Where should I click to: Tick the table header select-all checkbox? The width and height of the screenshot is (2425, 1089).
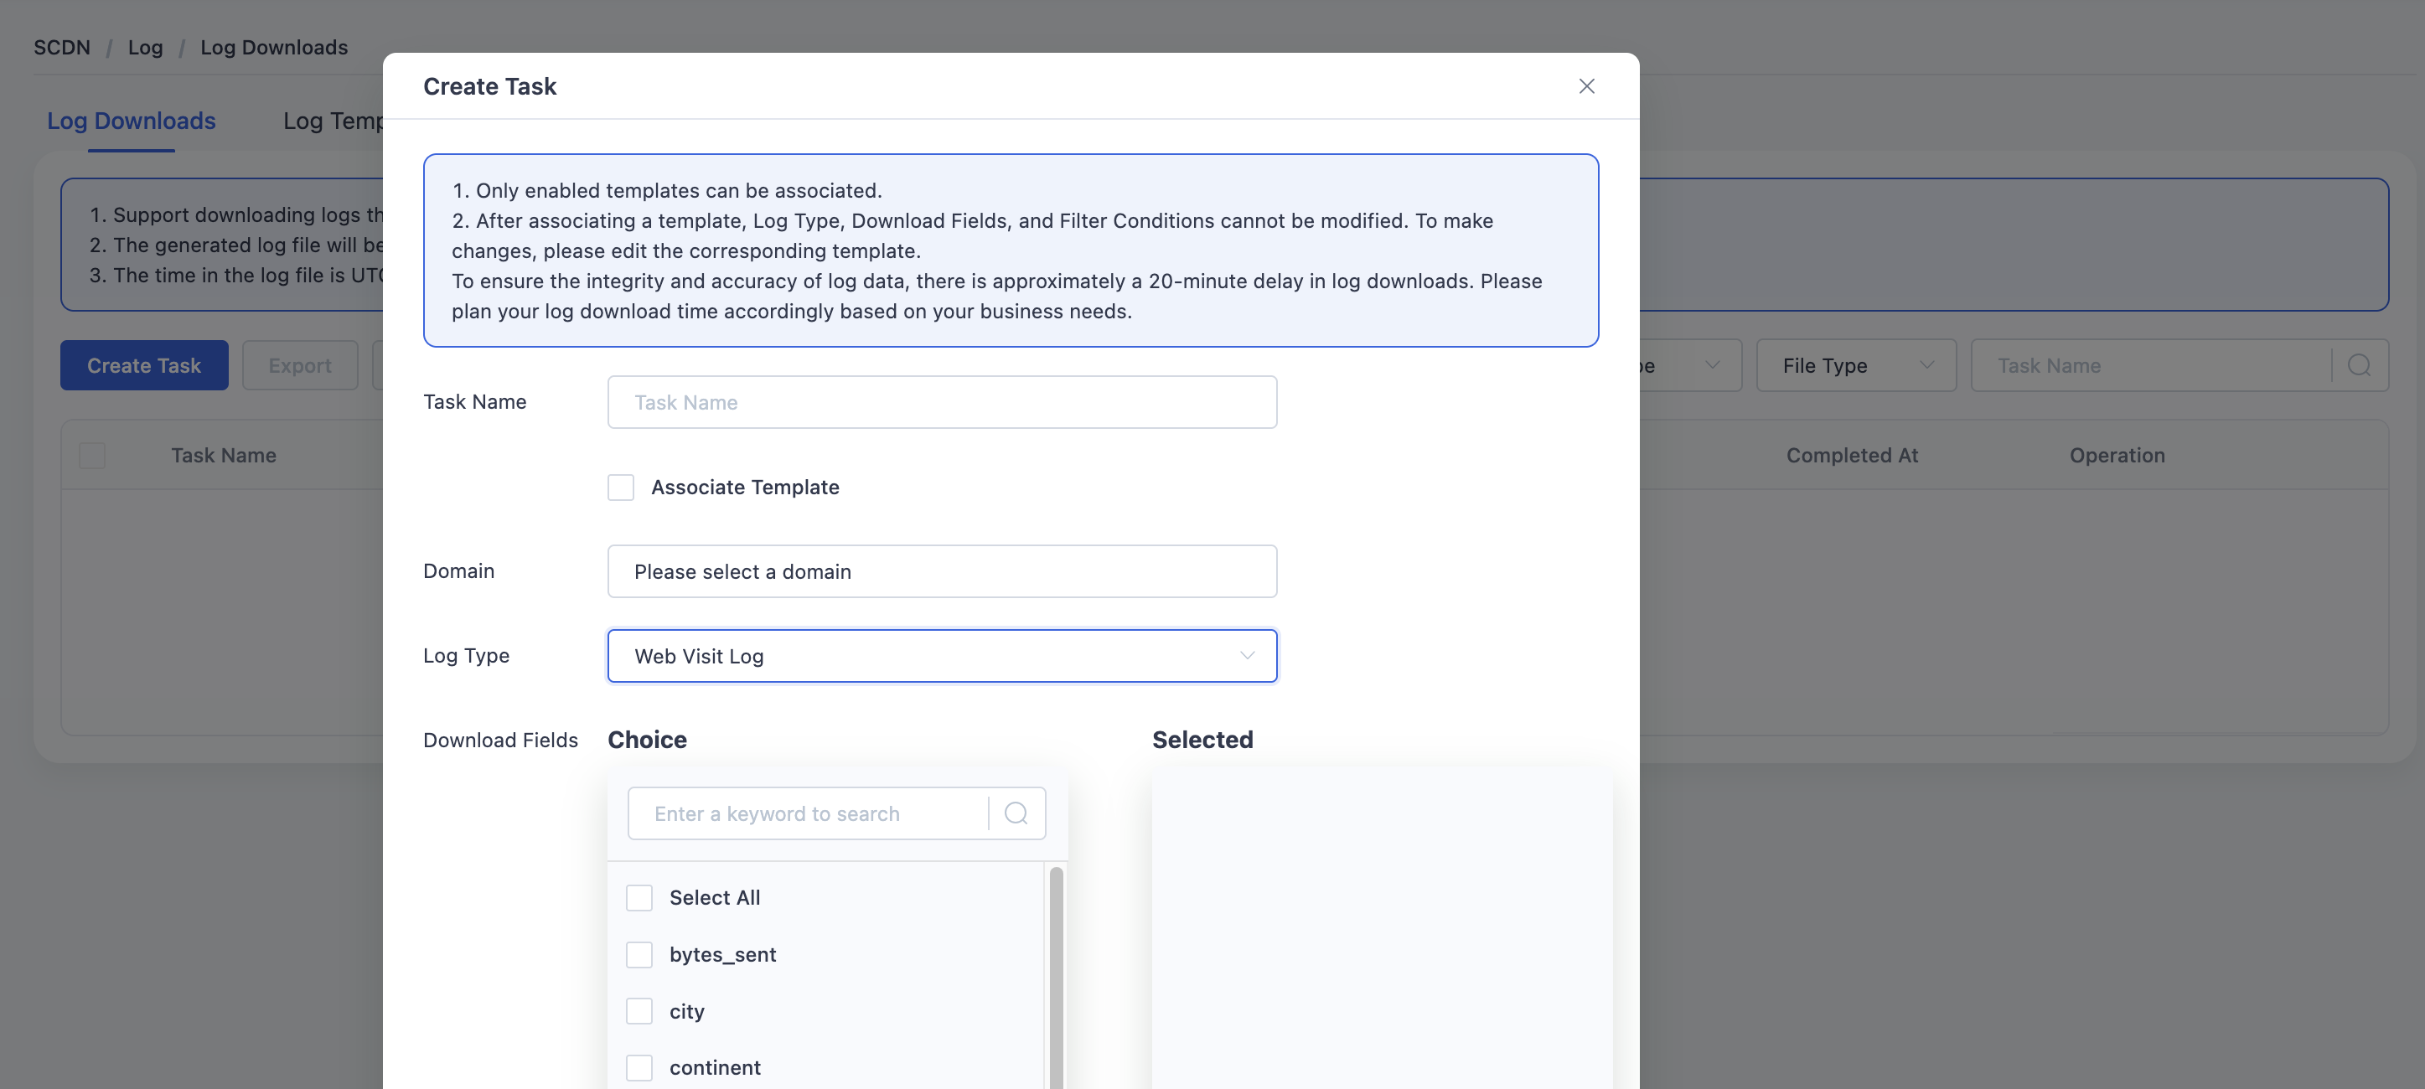coord(92,456)
